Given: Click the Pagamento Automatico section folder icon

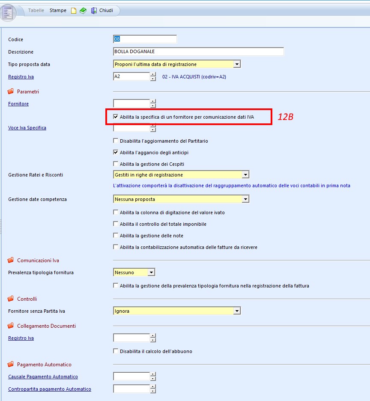Looking at the screenshot, I should tap(11, 364).
